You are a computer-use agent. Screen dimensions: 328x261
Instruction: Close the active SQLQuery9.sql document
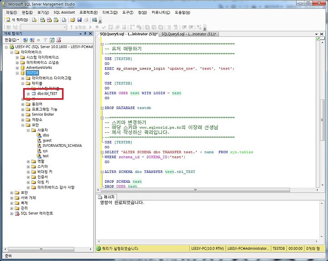coord(322,34)
